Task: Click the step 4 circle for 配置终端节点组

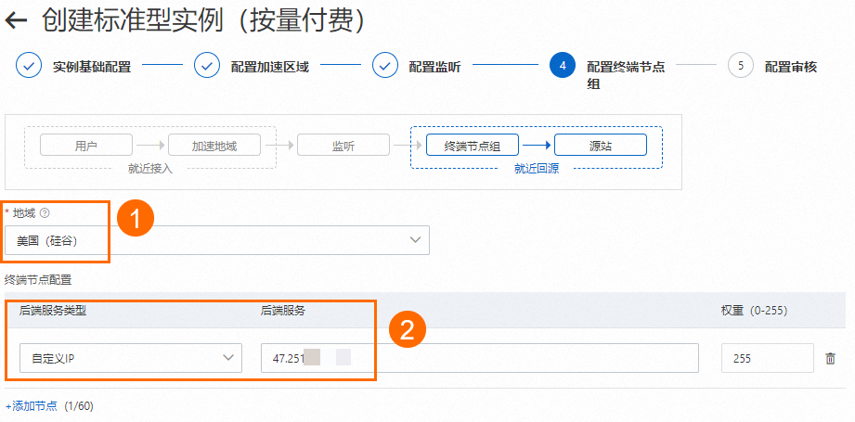Action: tap(563, 66)
